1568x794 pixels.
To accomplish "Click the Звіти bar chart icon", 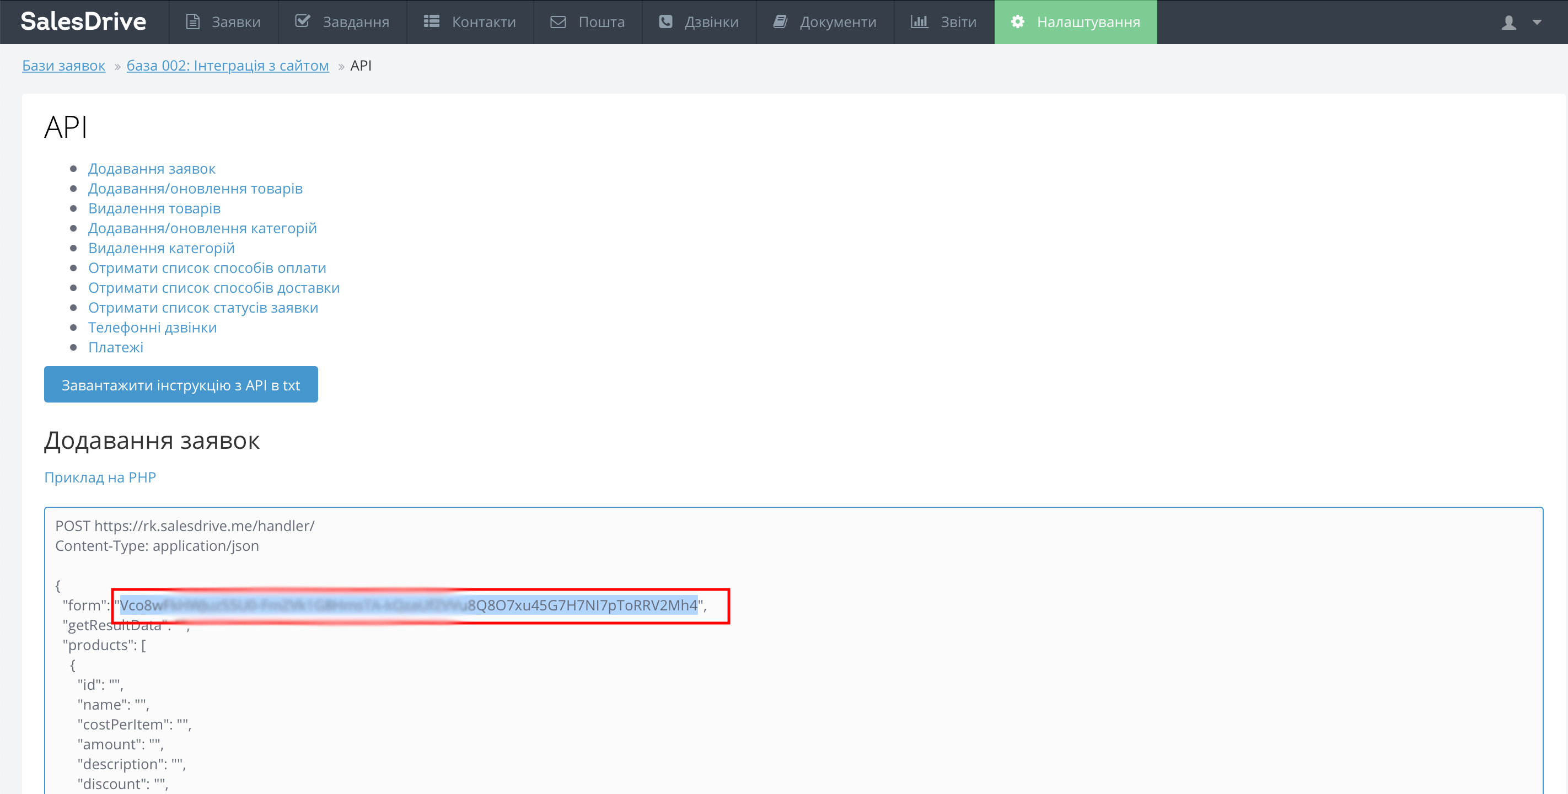I will [x=919, y=22].
